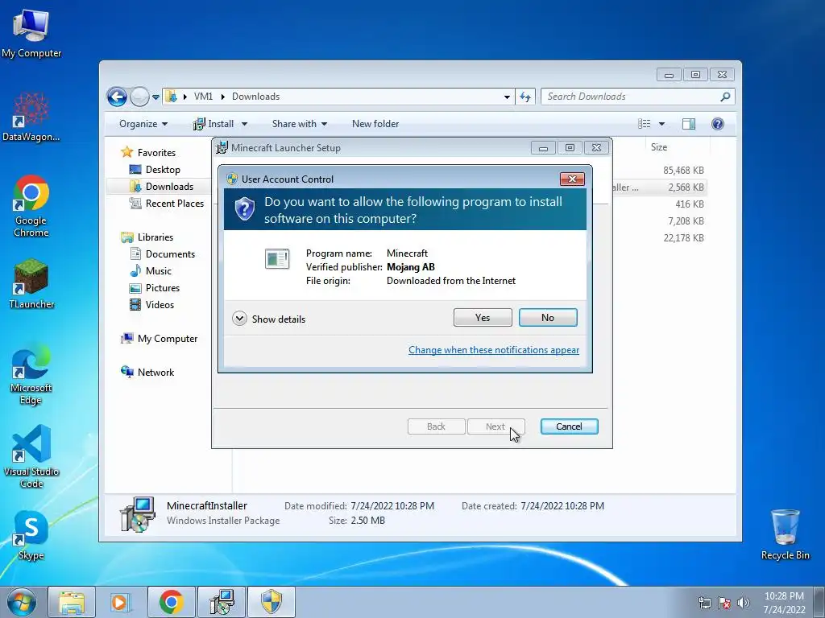Click Downloads in the address breadcrumb

(255, 97)
